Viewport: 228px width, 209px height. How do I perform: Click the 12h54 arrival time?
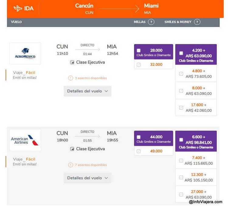[x=112, y=53]
